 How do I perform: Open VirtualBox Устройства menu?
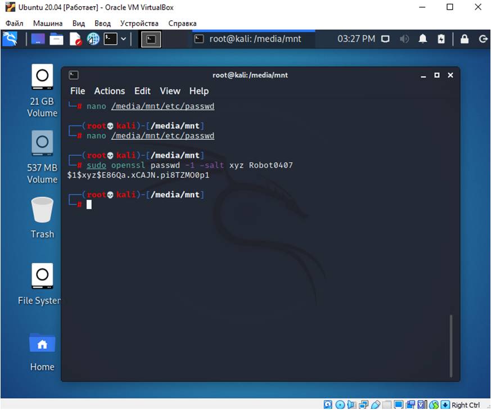(139, 24)
